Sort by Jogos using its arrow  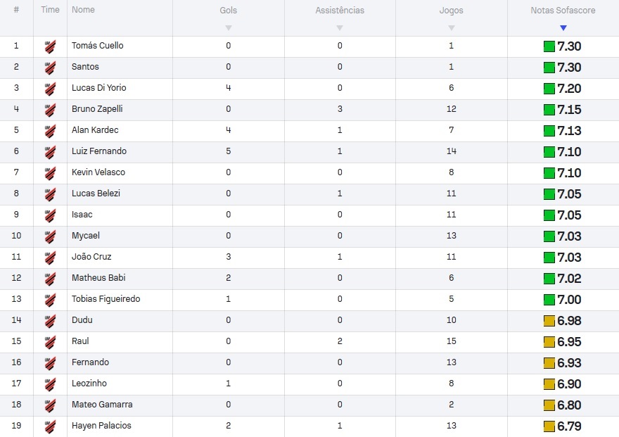point(451,28)
